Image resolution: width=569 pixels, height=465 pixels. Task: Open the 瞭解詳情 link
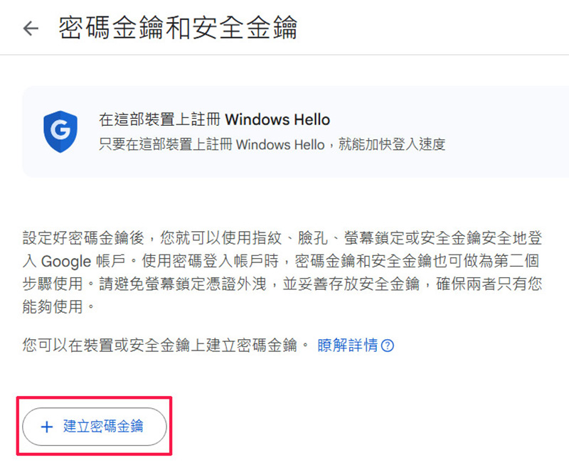coord(347,345)
